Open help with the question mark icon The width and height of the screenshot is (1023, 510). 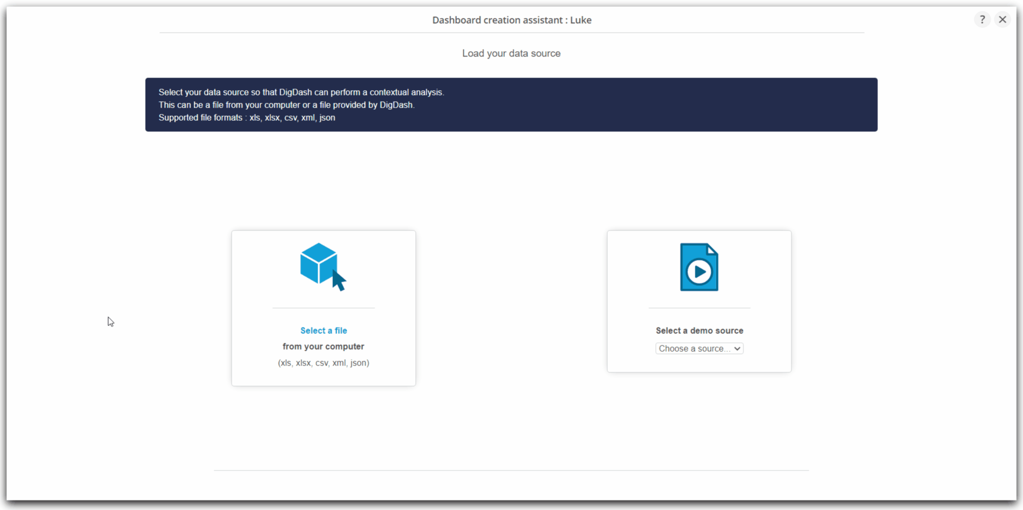pyautogui.click(x=982, y=20)
